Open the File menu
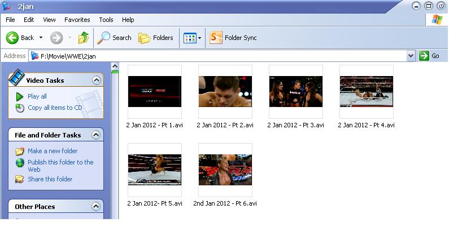This screenshot has height=227, width=449. pos(10,20)
